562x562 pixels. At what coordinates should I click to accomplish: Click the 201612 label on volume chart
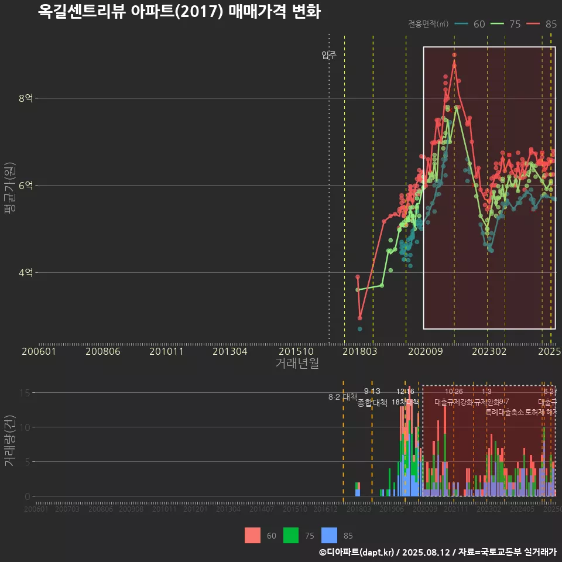tap(325, 509)
